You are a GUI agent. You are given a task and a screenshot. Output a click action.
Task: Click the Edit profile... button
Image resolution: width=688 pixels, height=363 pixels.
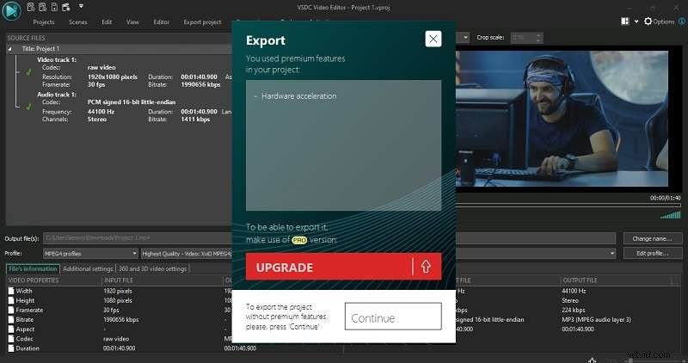point(653,253)
